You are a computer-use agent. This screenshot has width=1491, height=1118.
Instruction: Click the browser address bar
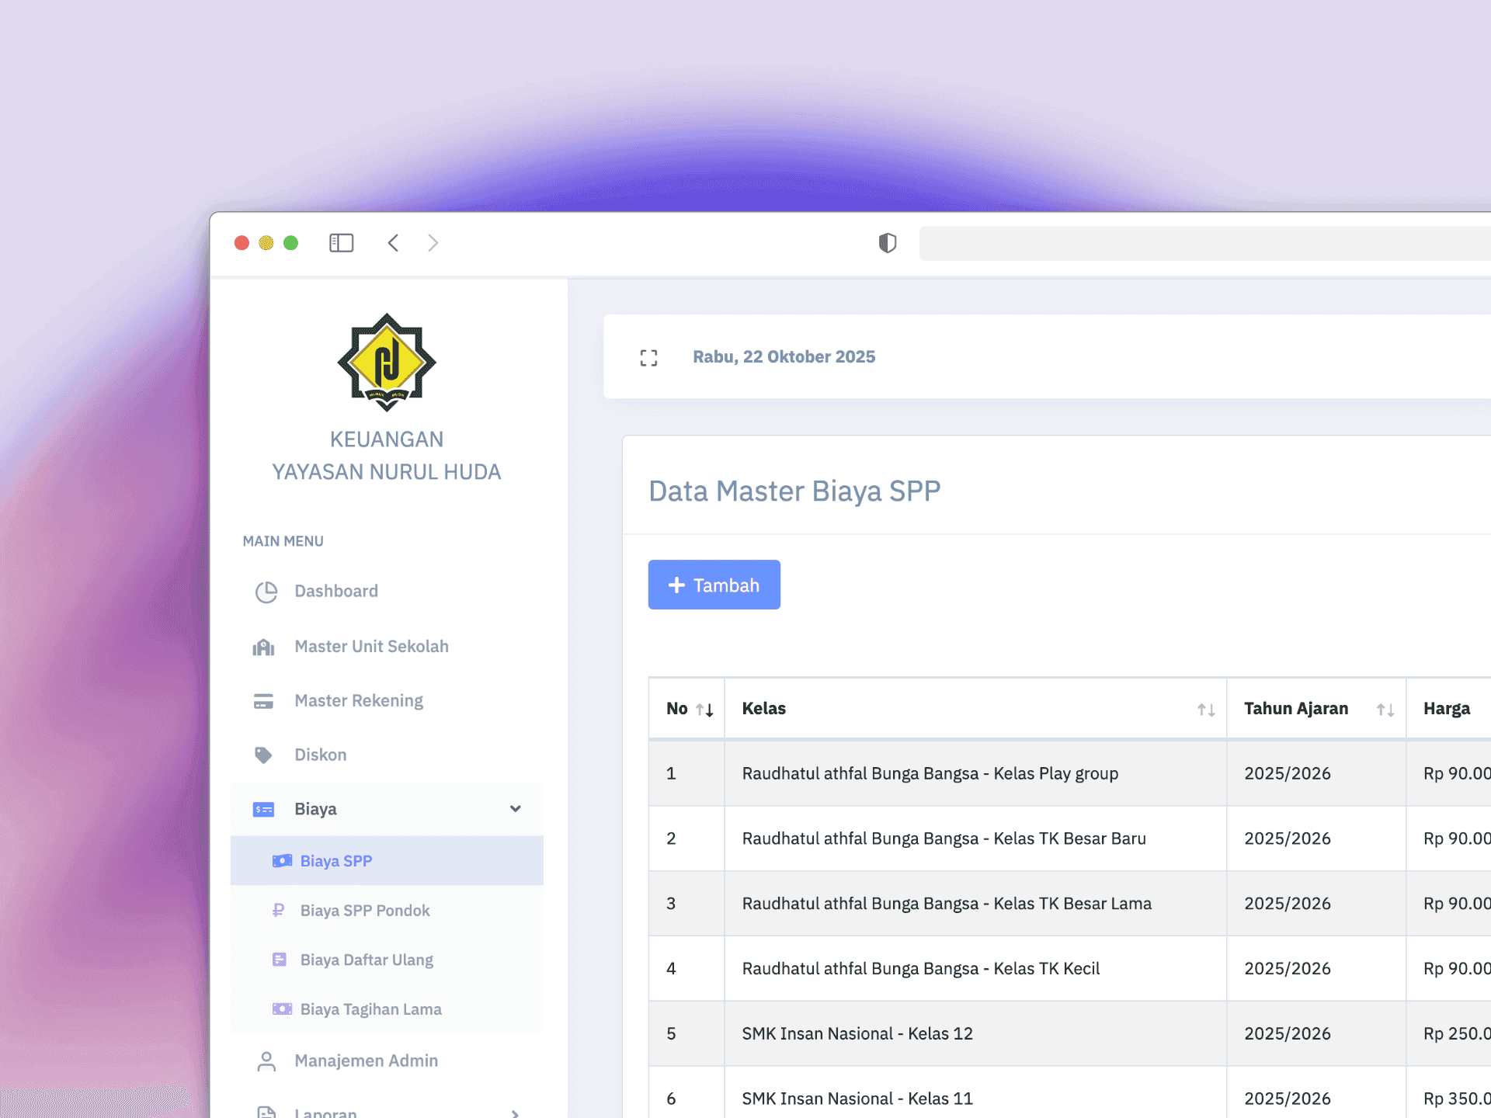click(1205, 243)
